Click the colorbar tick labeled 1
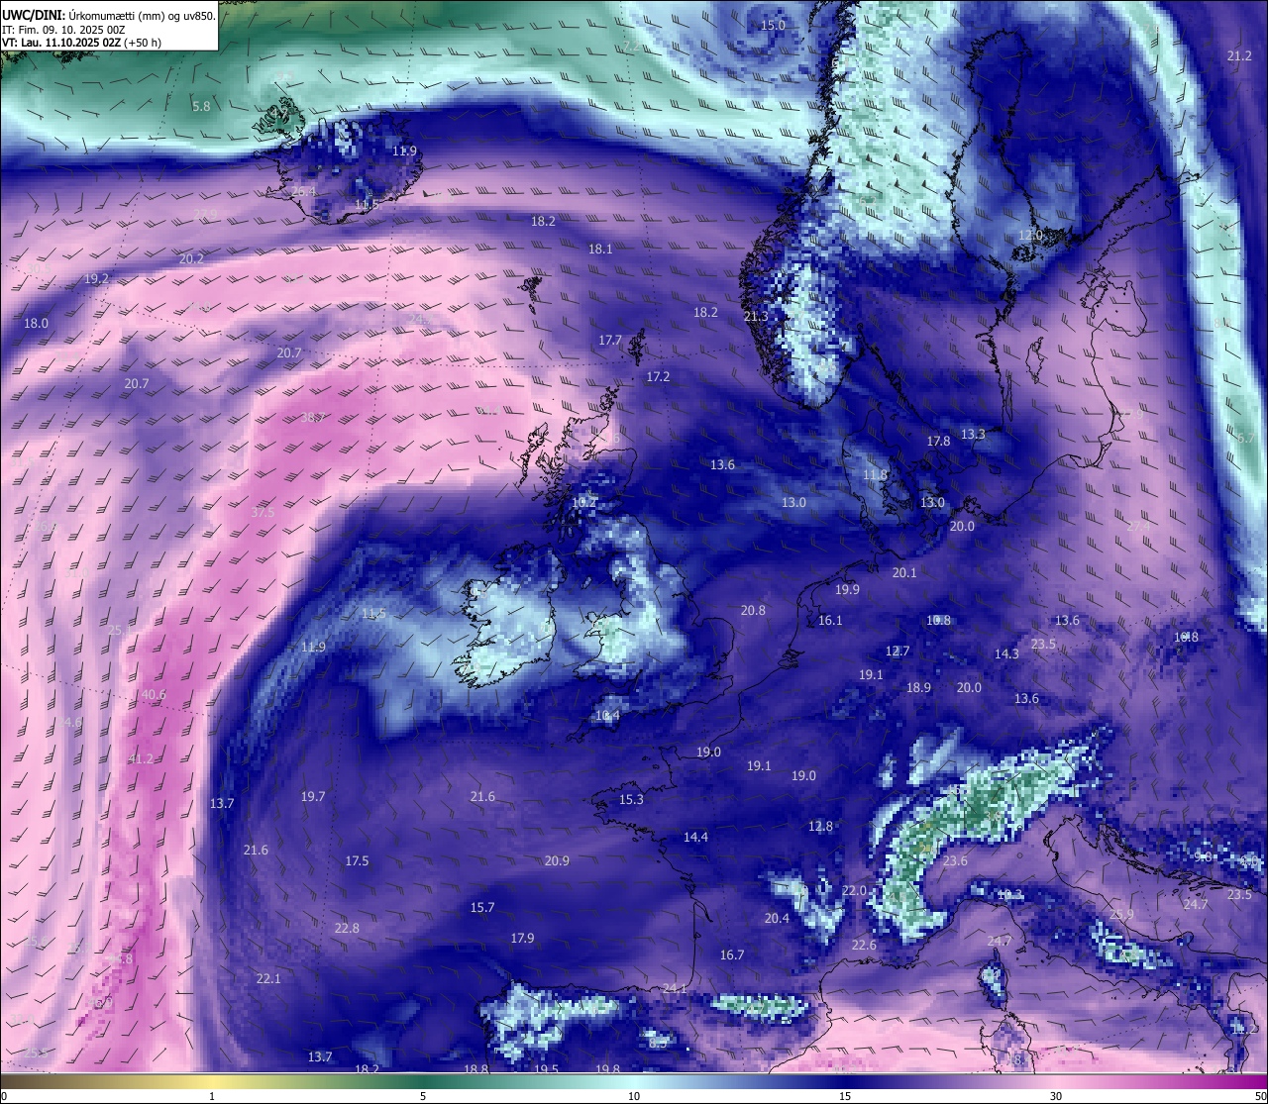 point(212,1096)
